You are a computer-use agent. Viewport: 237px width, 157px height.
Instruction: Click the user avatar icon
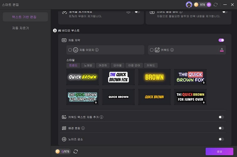[x=189, y=5]
